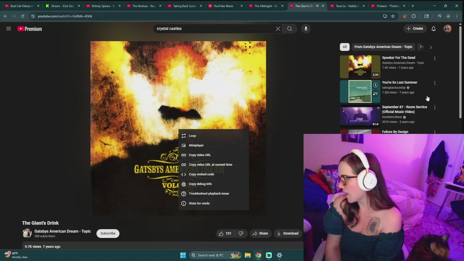Image resolution: width=464 pixels, height=261 pixels.
Task: Click the page vertical scrollbar
Action: [461, 72]
